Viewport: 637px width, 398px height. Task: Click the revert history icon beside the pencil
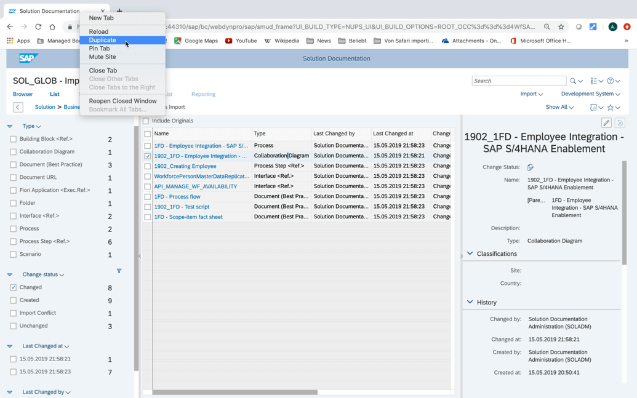(x=620, y=122)
